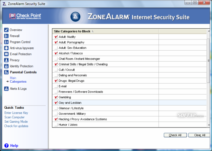Select the Identity Protection lock icon
Viewport: 212px width, 151px height.
point(6,66)
